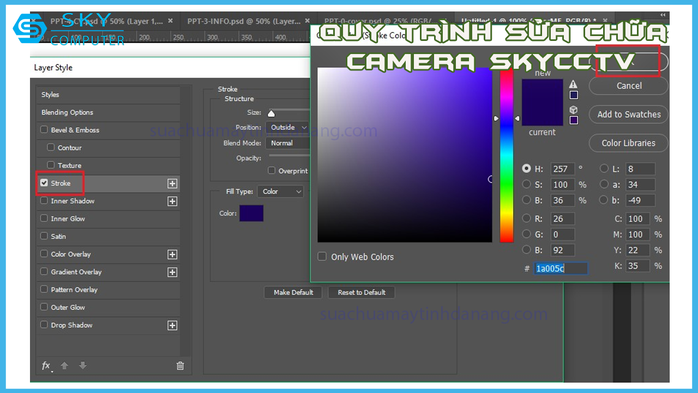
Task: Select Blending Options in the styles list
Action: point(68,112)
